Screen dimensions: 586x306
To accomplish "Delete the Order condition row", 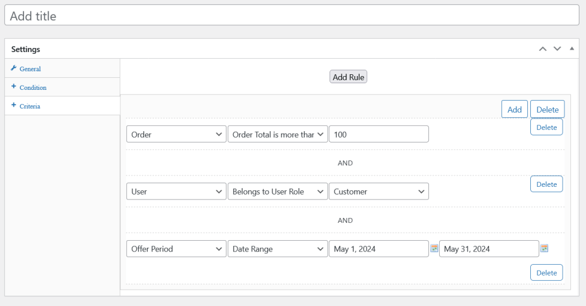I will 546,128.
